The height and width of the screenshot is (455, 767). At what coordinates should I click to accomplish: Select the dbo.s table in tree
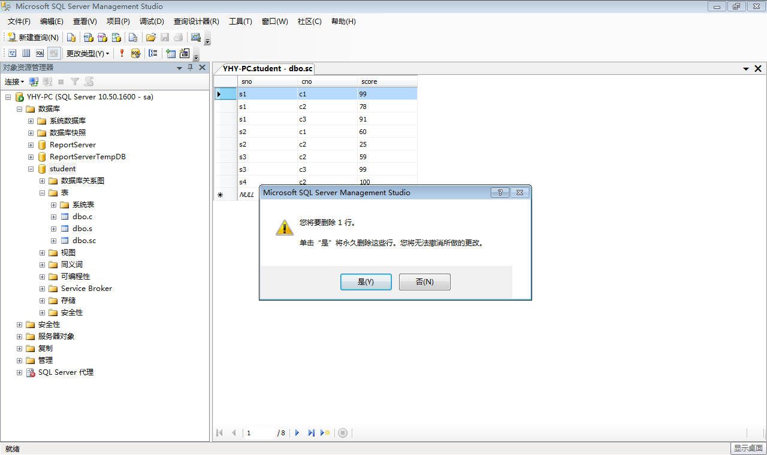83,229
